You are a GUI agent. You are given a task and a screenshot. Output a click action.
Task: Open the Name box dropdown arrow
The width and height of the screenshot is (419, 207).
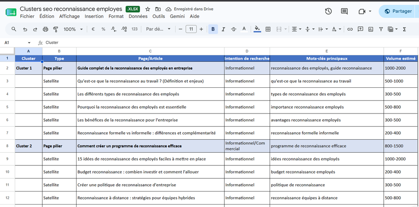pos(29,43)
